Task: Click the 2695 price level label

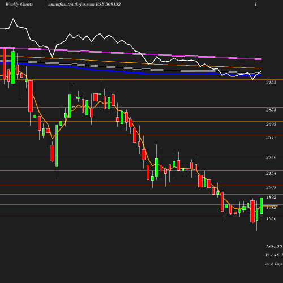Action: coord(271,124)
